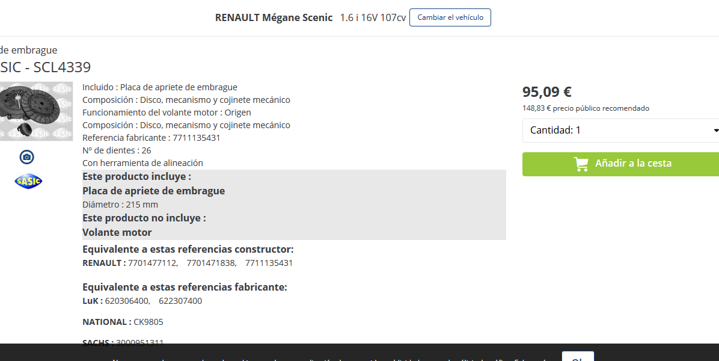
Task: Click the price 95,09 €
Action: [546, 91]
